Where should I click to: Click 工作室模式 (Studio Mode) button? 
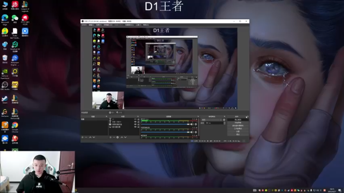[x=238, y=128]
